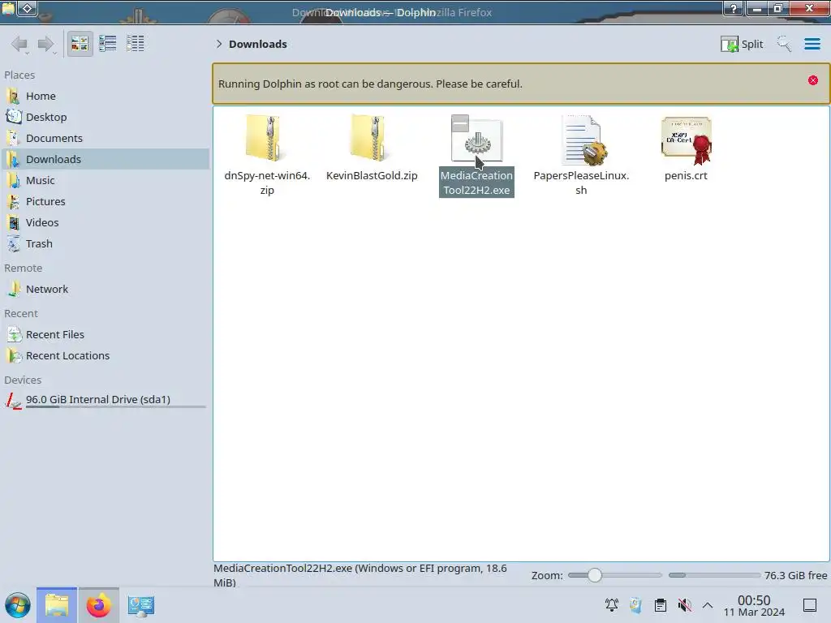The height and width of the screenshot is (623, 831).
Task: Expand hidden system tray icons
Action: (708, 605)
